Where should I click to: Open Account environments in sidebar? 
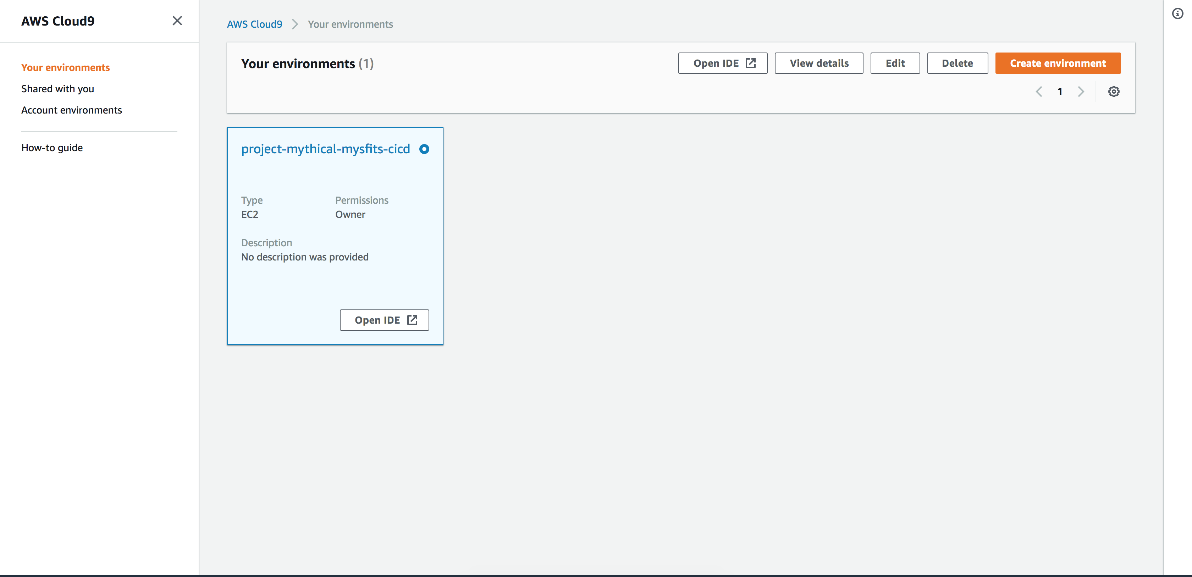71,110
